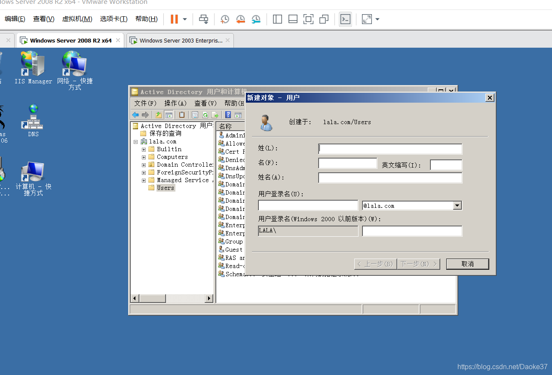This screenshot has width=552, height=375.
Task: Click the Up one level folder icon
Action: point(159,115)
